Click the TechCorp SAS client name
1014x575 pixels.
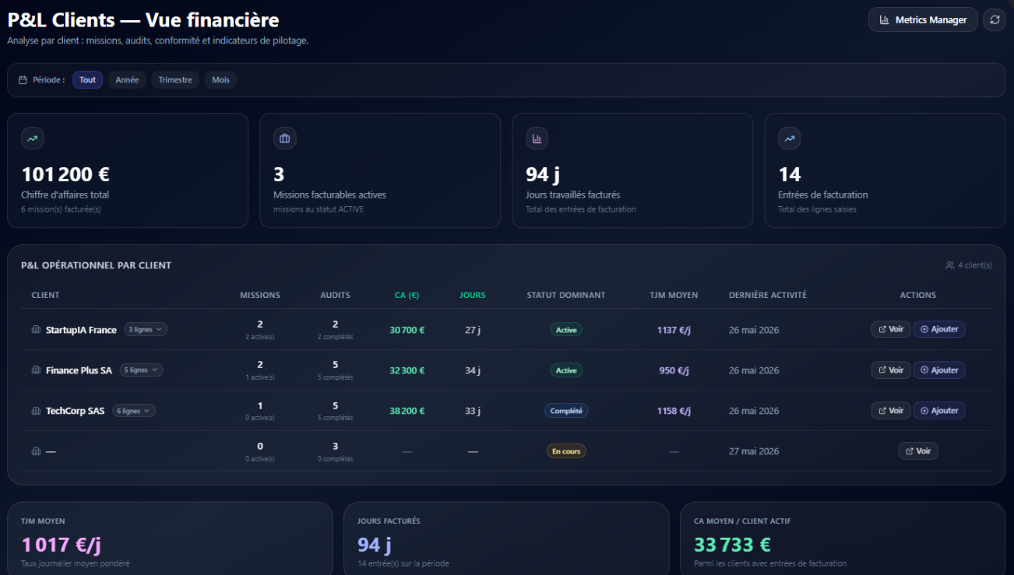[75, 411]
